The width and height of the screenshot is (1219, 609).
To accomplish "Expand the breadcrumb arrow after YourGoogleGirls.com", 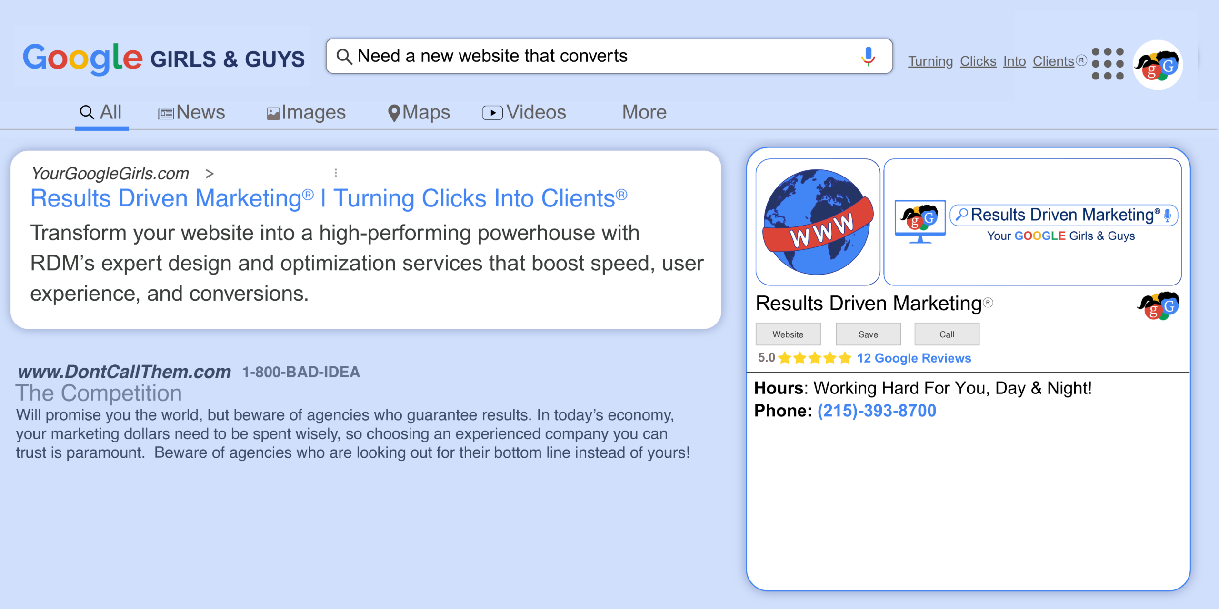I will coord(210,174).
